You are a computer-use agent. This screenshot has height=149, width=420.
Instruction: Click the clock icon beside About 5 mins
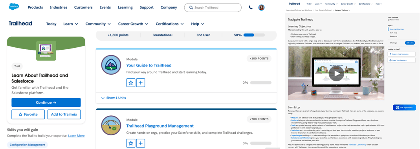pyautogui.click(x=389, y=20)
